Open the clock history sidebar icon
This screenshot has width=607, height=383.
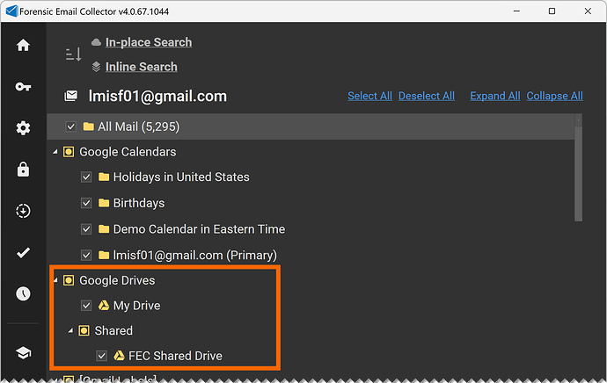(24, 294)
